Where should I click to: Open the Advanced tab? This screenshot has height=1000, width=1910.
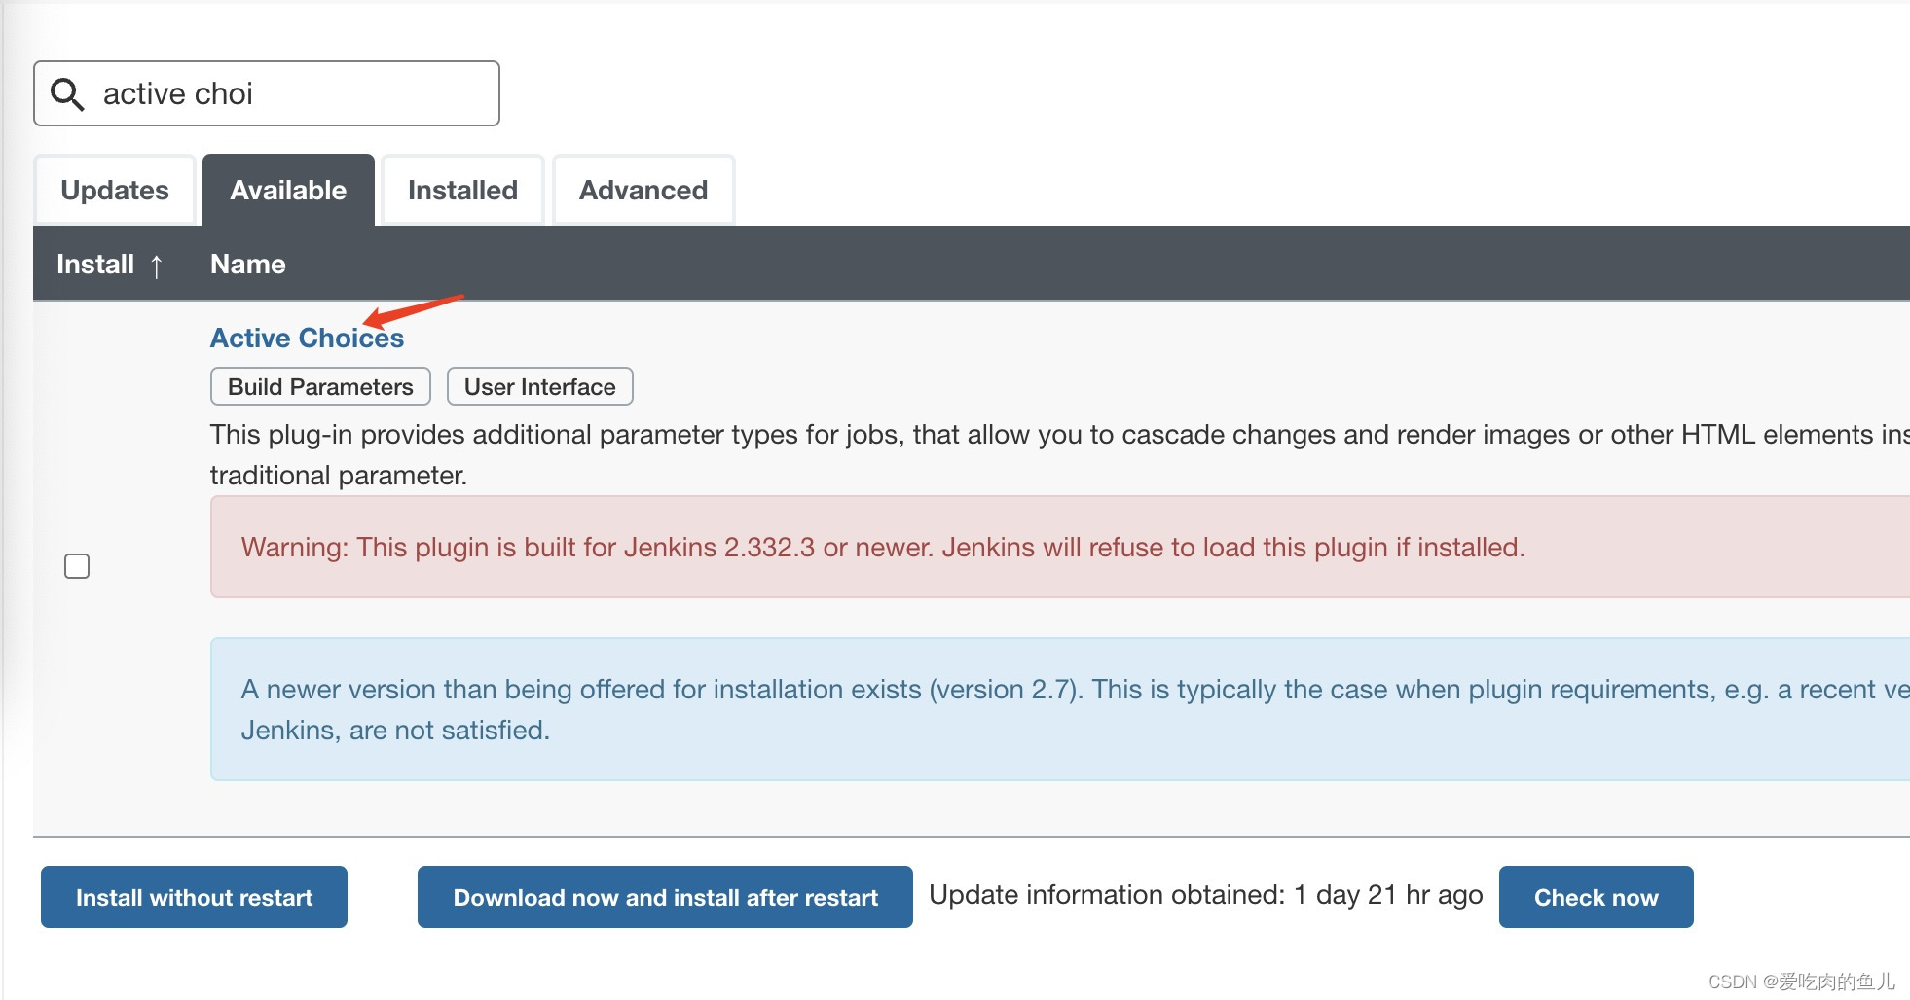(643, 190)
